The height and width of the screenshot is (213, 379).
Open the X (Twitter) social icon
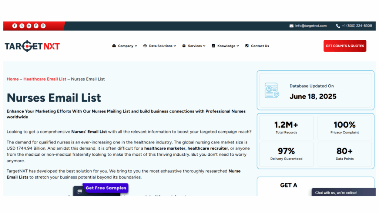pos(22,26)
